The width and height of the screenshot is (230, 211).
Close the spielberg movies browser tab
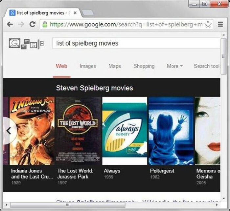(75, 13)
